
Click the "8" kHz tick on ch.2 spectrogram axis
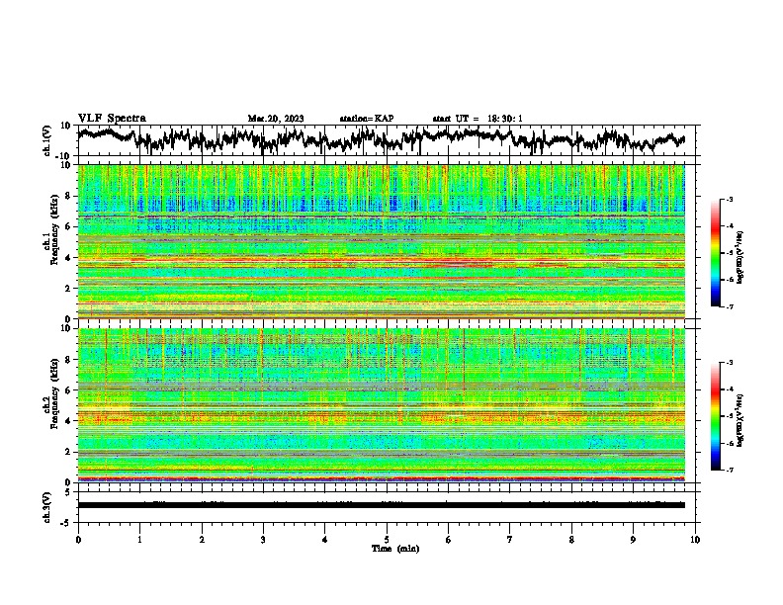point(69,360)
